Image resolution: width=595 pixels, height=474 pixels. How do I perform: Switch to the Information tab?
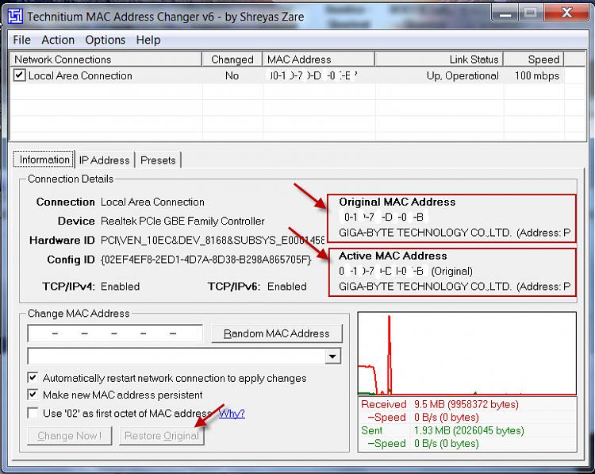click(x=44, y=160)
